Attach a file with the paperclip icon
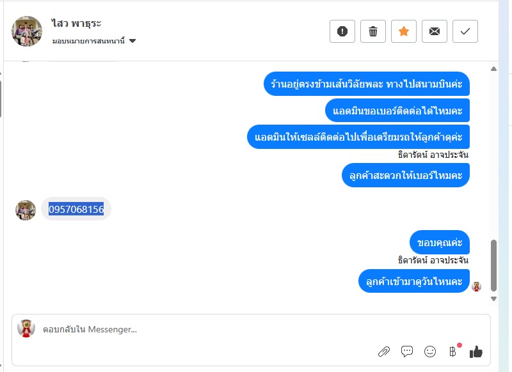The height and width of the screenshot is (372, 512). pos(384,351)
